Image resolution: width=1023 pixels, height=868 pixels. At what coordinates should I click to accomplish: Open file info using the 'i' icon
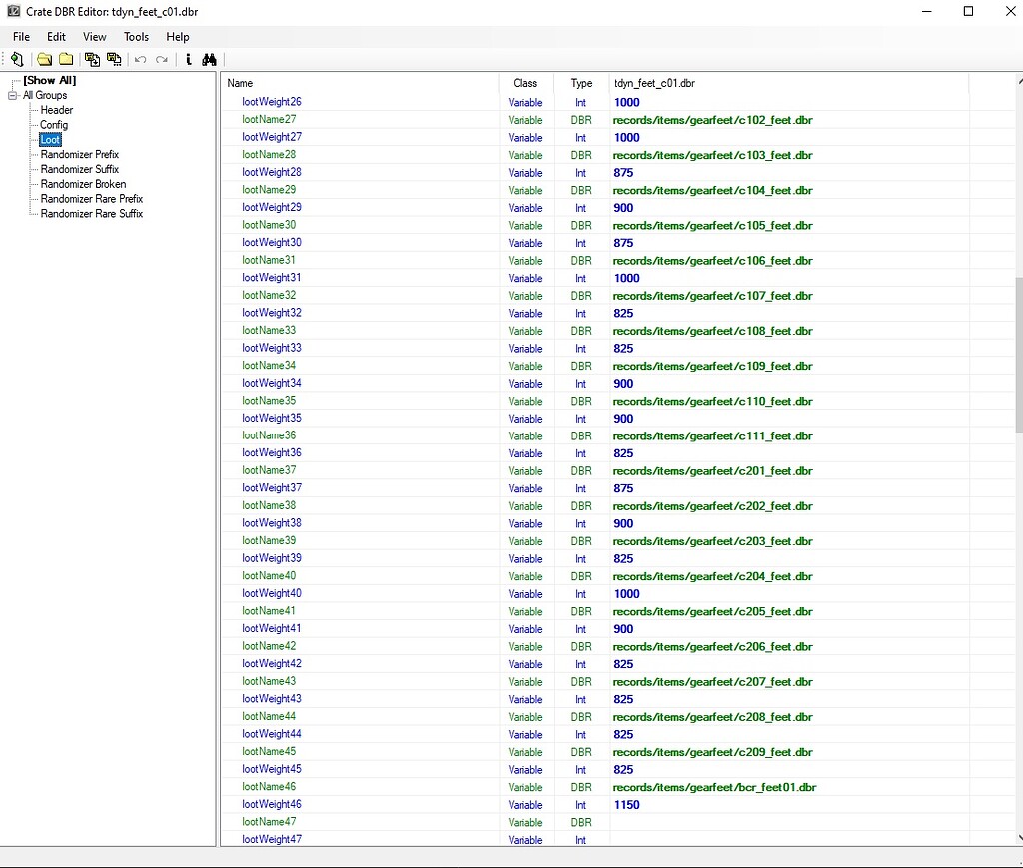tap(188, 59)
